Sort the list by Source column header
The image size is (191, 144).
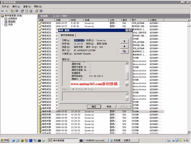coord(96,20)
